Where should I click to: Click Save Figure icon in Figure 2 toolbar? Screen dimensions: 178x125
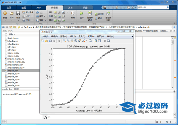pos(50,41)
